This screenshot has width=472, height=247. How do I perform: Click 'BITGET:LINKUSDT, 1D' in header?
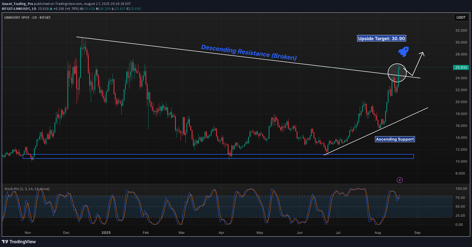click(19, 9)
